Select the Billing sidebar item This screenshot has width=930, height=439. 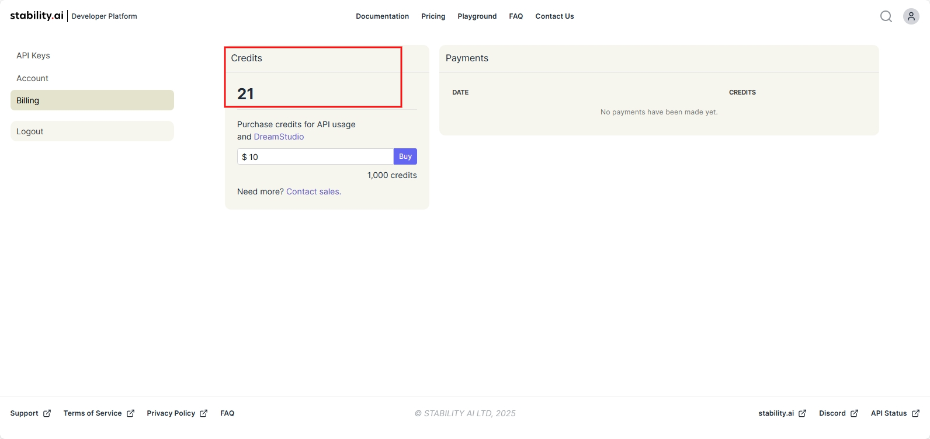92,100
